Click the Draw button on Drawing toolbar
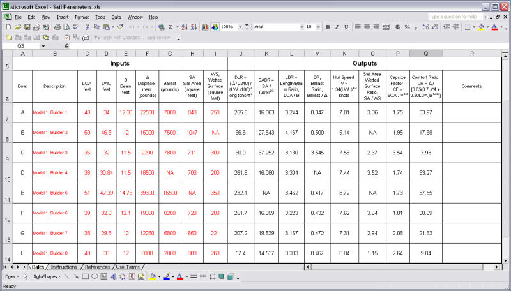Image resolution: width=511 pixels, height=291 pixels. tap(13, 277)
